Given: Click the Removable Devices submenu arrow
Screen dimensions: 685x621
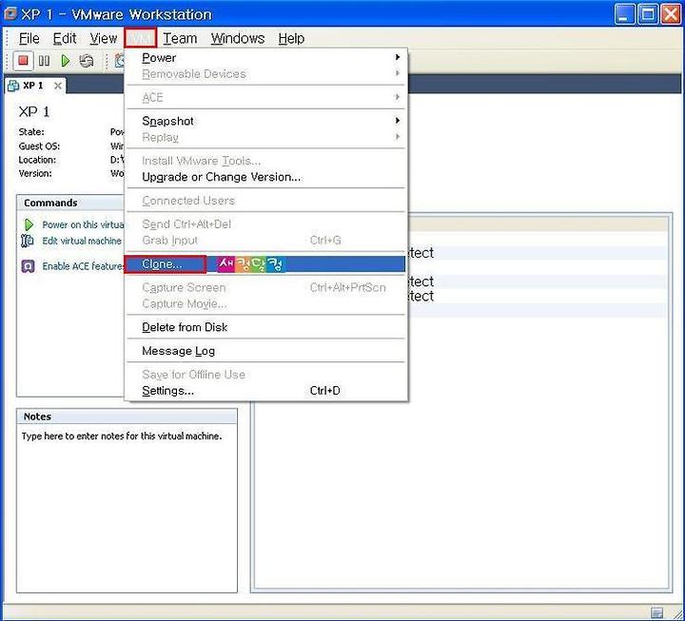Looking at the screenshot, I should click(x=397, y=73).
